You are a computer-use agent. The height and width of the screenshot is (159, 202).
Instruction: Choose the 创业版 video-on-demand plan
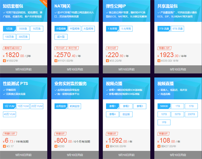coord(126,114)
